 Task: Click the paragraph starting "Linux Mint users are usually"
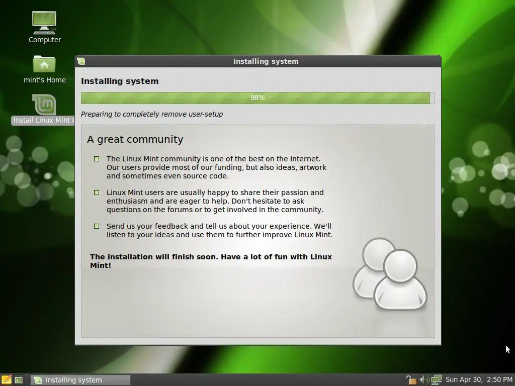click(x=215, y=201)
